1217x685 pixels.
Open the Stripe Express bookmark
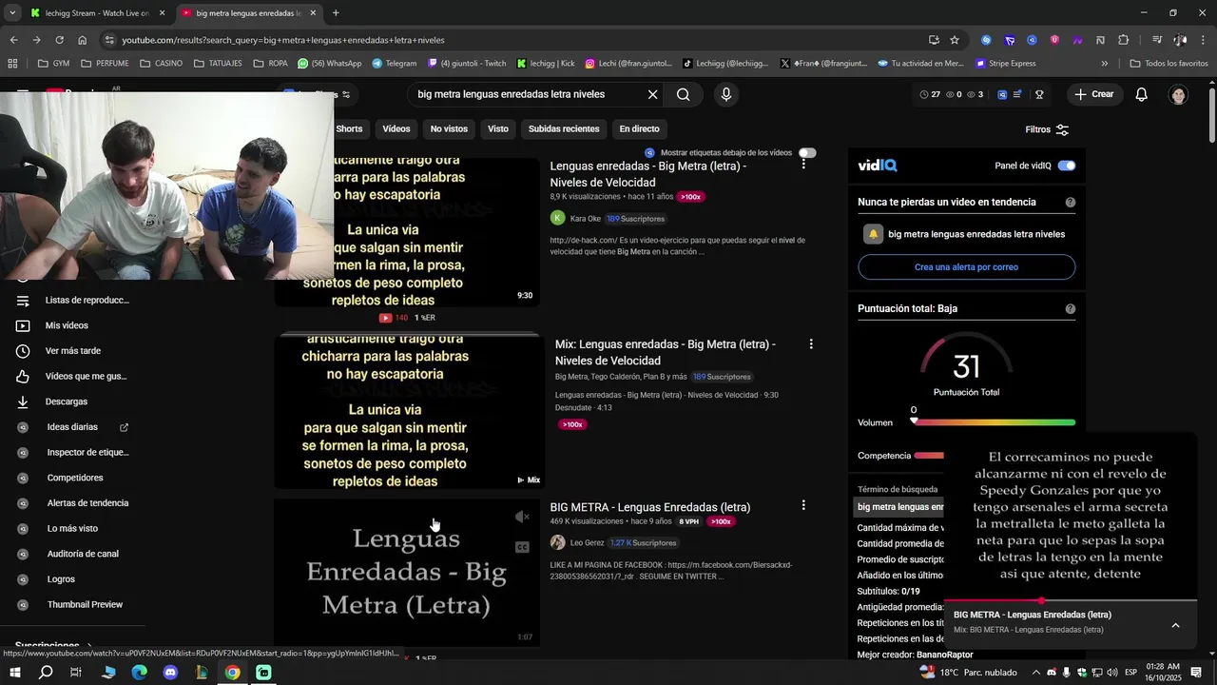coord(1006,64)
